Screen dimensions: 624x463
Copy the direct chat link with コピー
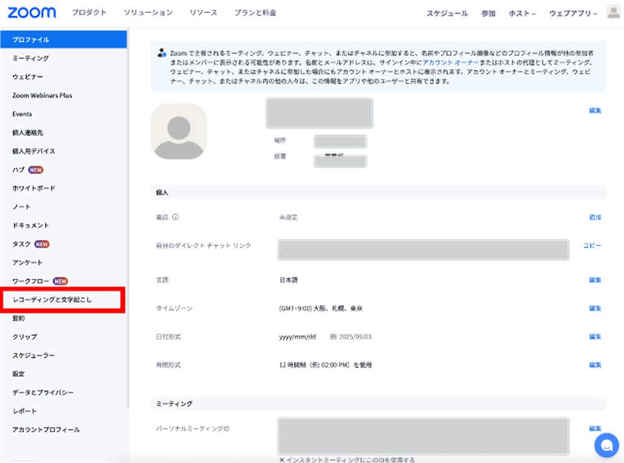[x=592, y=246]
